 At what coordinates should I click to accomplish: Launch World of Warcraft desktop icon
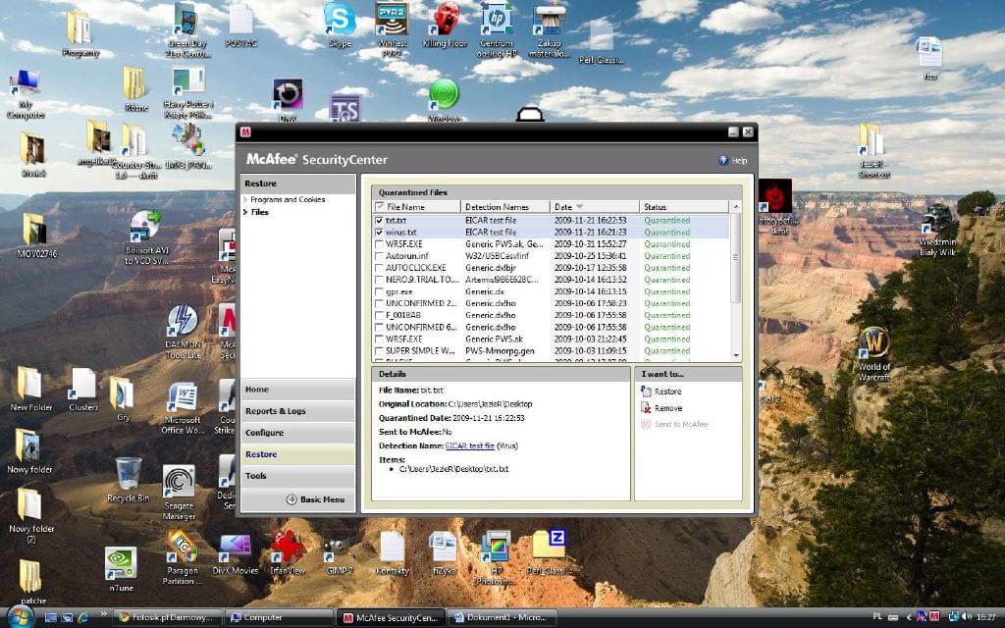point(874,354)
